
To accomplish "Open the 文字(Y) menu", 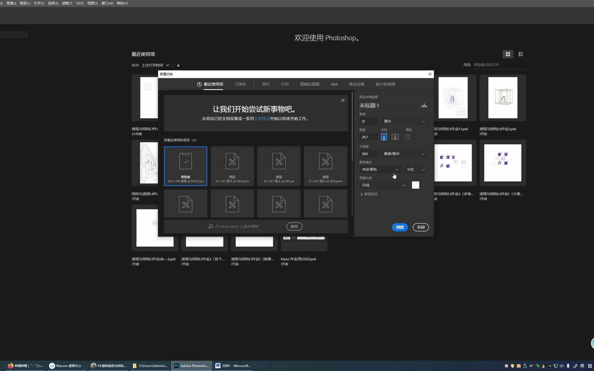I will pos(39,3).
